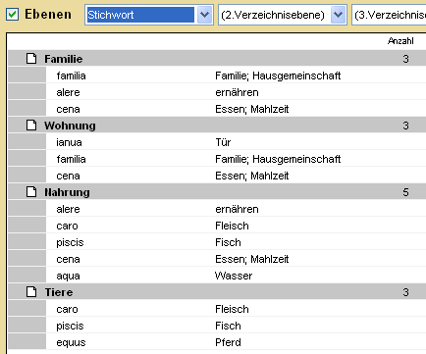The width and height of the screenshot is (426, 354).
Task: Select the aqua entry meaning Wasser
Action: tap(236, 276)
